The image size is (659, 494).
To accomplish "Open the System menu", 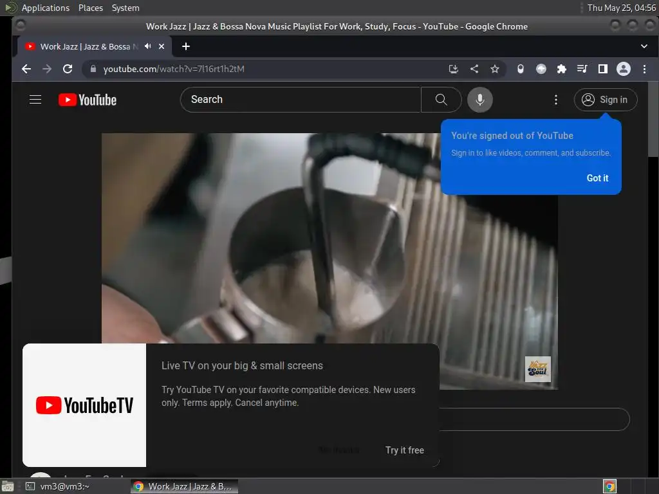I will tap(125, 8).
